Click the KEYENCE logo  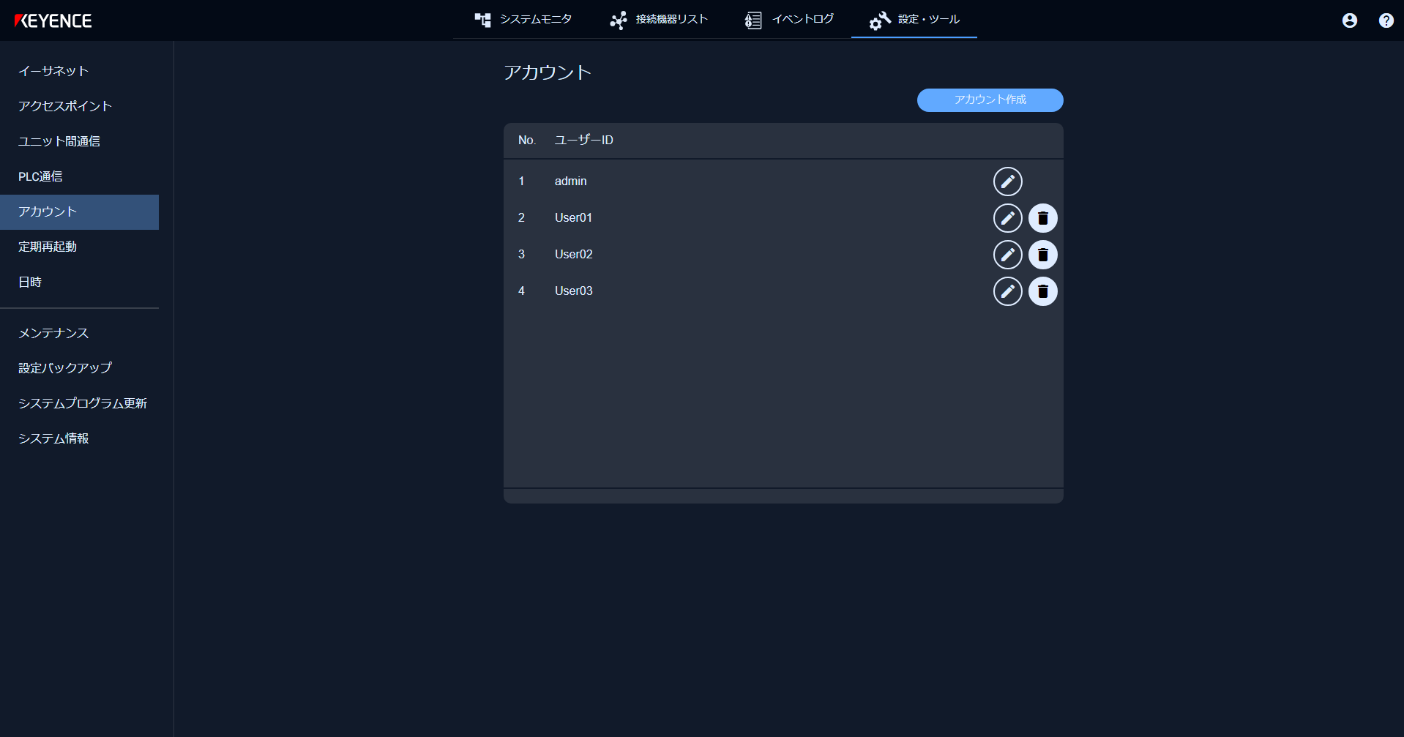tap(53, 20)
